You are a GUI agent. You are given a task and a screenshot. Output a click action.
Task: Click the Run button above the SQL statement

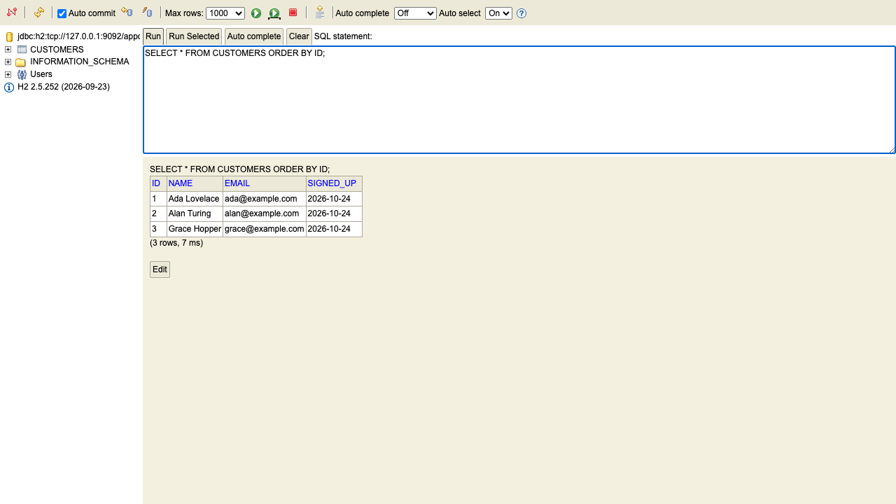pyautogui.click(x=153, y=36)
